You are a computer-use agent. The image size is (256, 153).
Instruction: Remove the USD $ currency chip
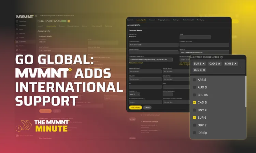tap(203, 70)
